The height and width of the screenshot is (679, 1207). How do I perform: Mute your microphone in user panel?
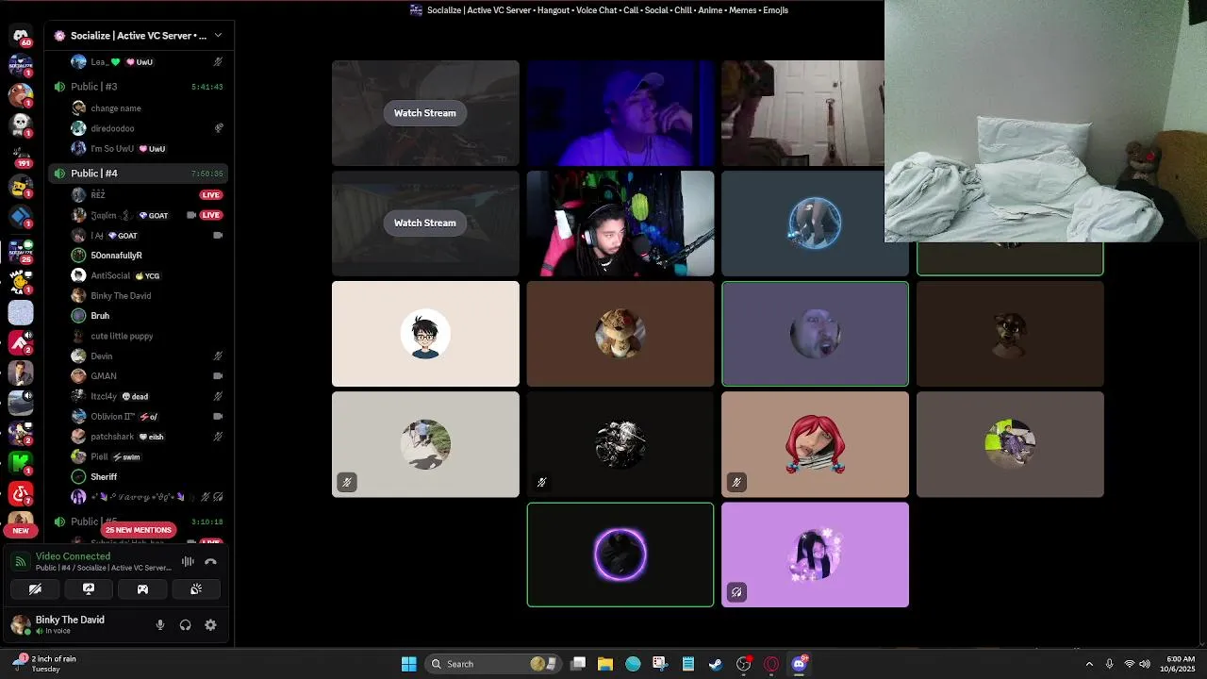(x=160, y=624)
